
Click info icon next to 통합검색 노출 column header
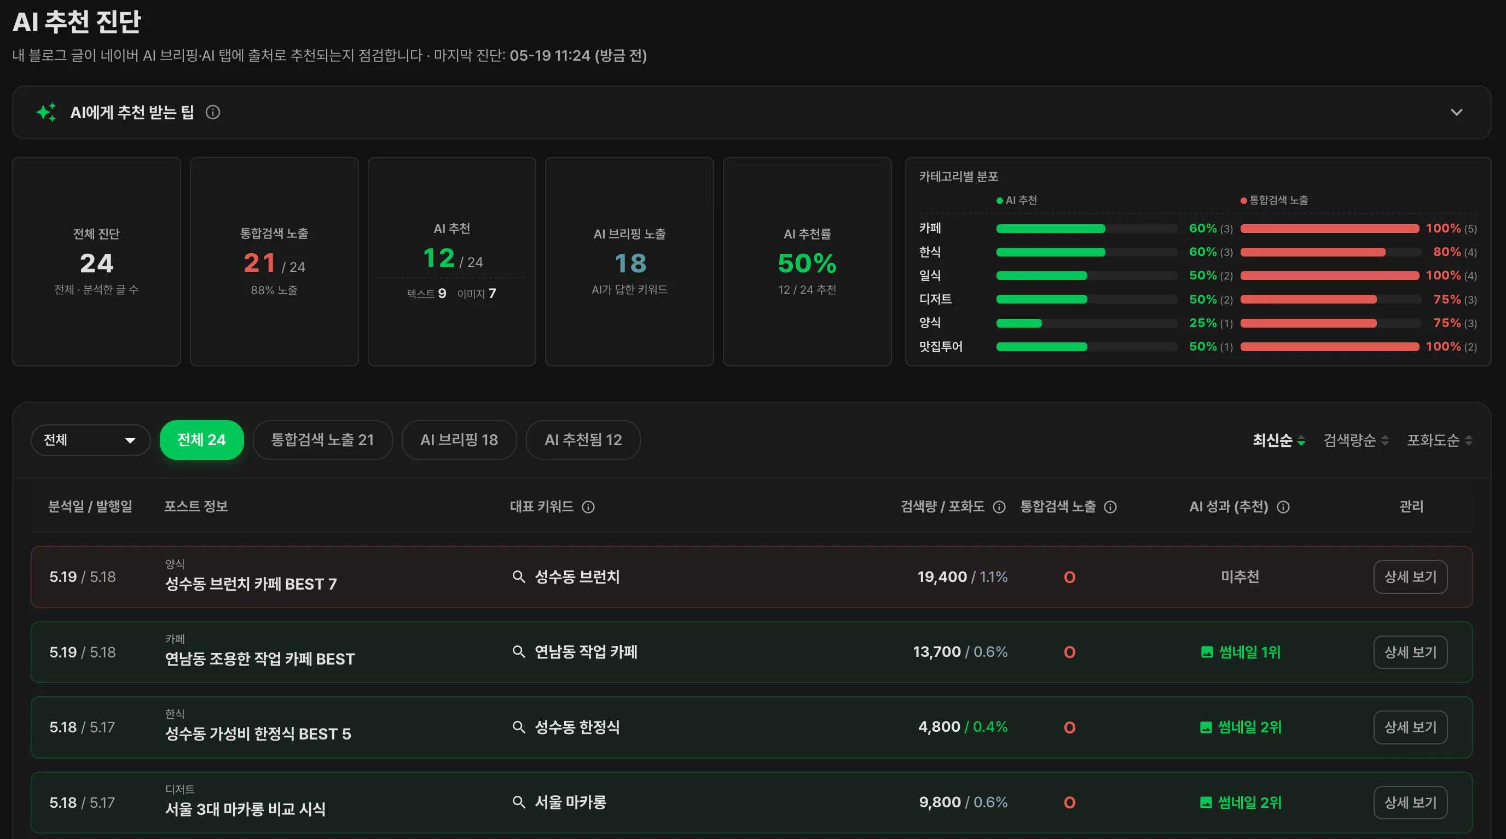point(1110,506)
